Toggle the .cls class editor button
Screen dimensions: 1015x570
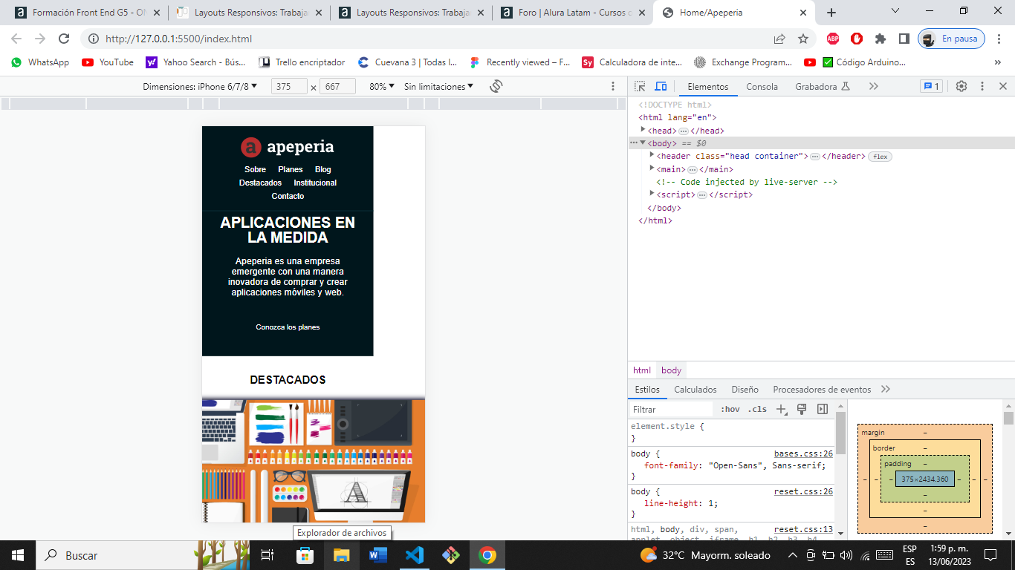757,409
